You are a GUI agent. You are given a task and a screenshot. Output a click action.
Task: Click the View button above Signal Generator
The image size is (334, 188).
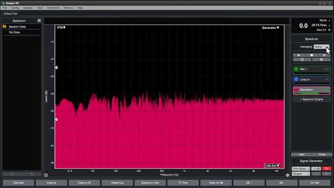click(301, 155)
